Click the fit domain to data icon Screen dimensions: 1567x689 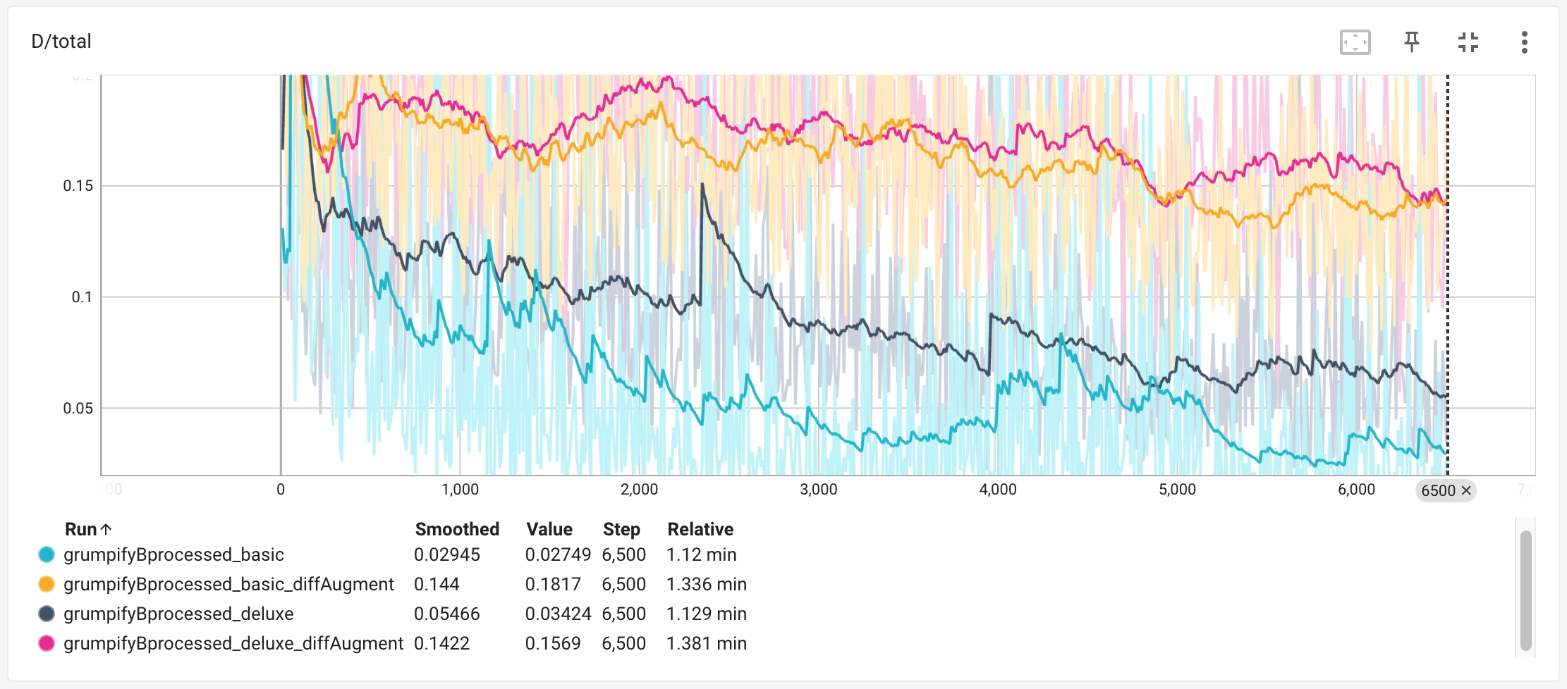(1355, 42)
